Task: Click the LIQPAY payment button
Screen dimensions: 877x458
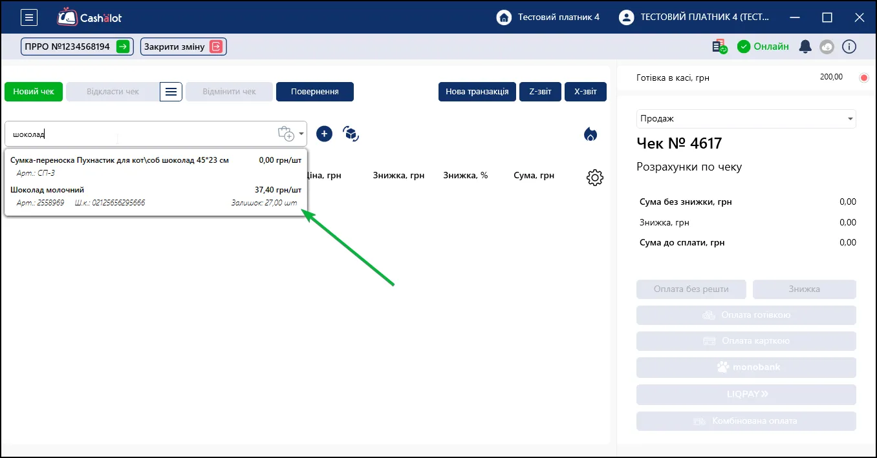Action: click(x=746, y=394)
